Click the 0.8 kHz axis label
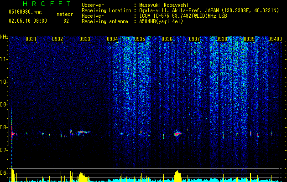Image resolution: width=287 pixels, height=182 pixels. (4, 127)
